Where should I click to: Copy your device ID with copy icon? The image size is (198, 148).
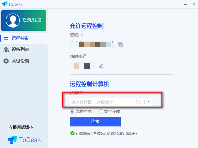pos(120,44)
